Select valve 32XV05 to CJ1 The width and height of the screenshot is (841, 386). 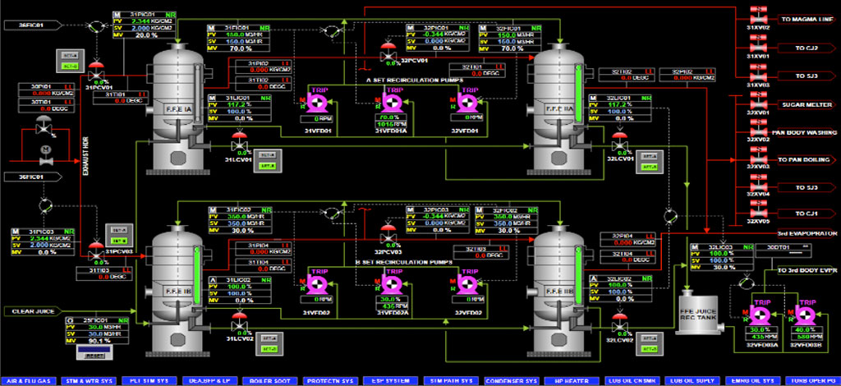759,211
